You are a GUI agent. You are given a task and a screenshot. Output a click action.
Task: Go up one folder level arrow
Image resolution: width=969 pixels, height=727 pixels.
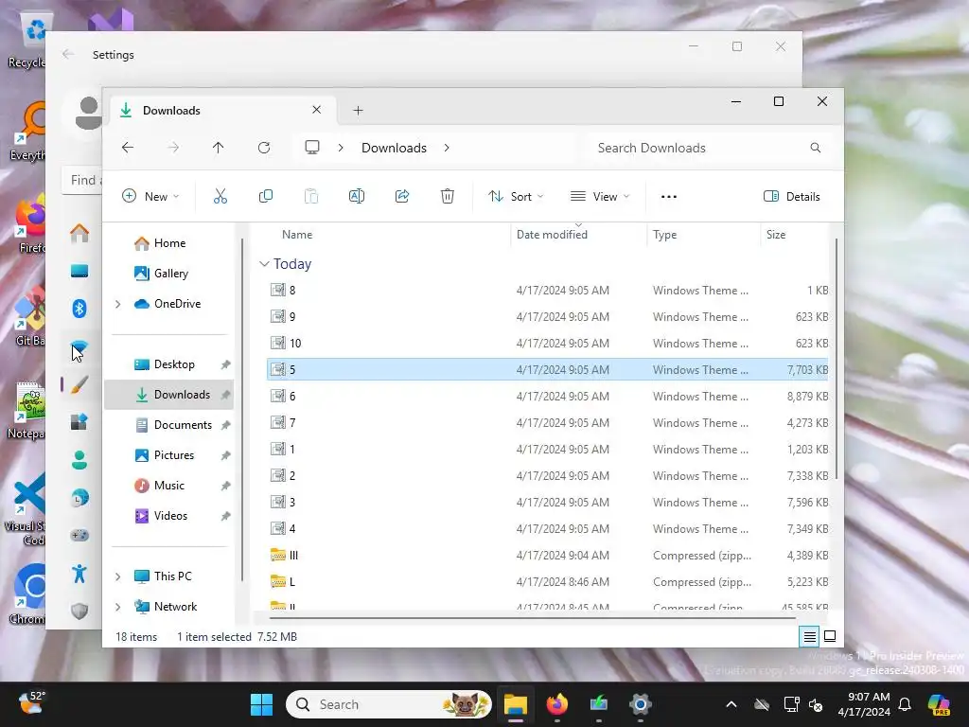point(219,148)
